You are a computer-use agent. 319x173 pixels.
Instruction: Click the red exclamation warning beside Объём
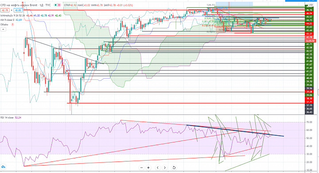coord(12,24)
